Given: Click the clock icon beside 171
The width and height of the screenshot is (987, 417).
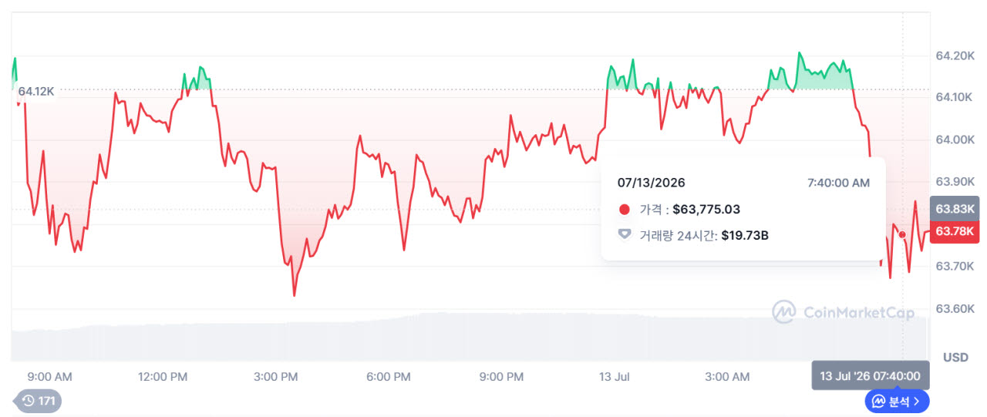Looking at the screenshot, I should (29, 401).
